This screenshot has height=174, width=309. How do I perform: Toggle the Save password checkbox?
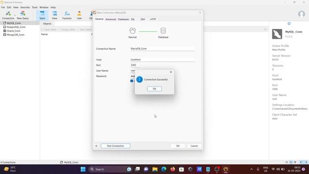tap(132, 81)
